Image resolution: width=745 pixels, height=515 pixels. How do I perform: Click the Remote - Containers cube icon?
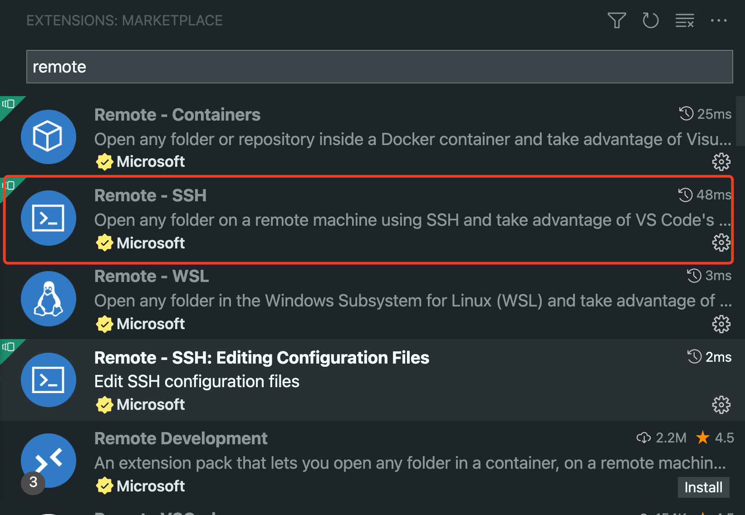pyautogui.click(x=48, y=137)
